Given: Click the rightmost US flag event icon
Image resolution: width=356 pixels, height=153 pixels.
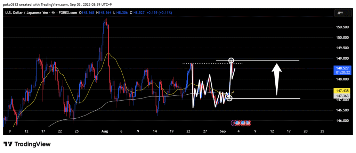Looking at the screenshot, I should point(248,123).
